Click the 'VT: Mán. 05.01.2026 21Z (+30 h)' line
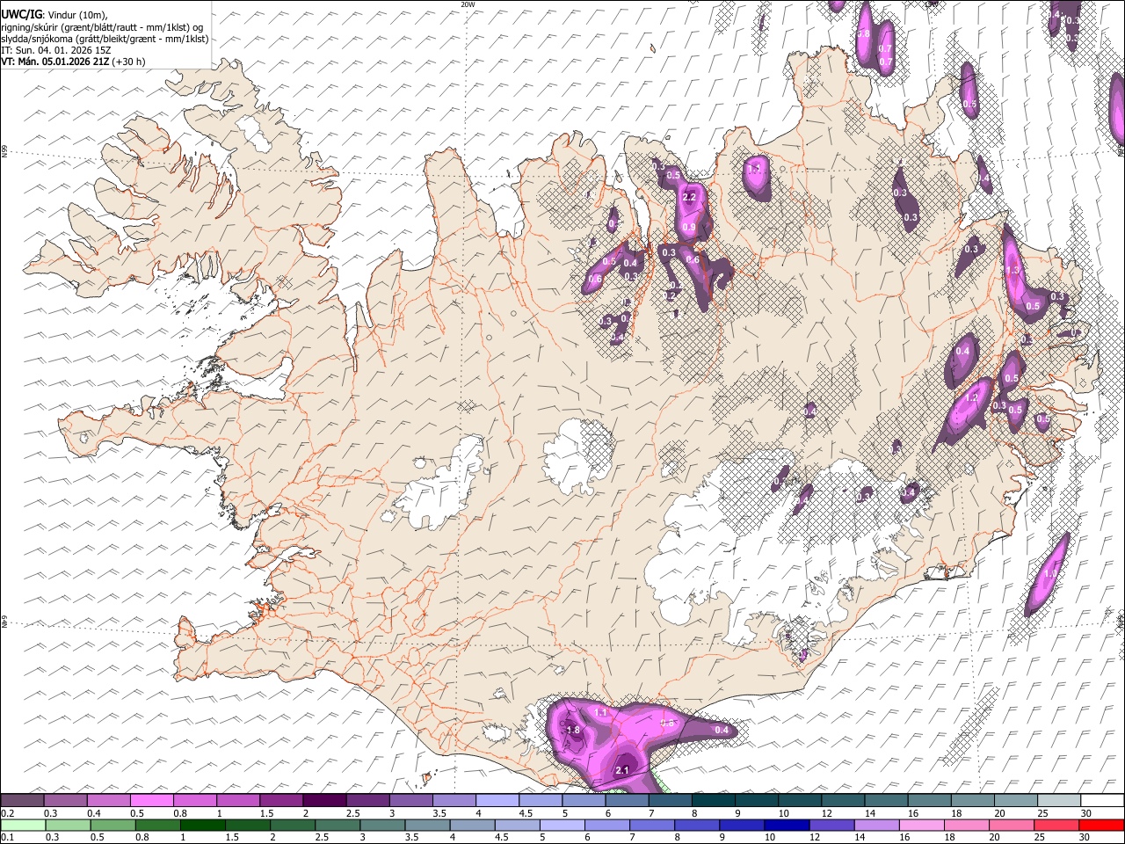The height and width of the screenshot is (844, 1125). (73, 62)
